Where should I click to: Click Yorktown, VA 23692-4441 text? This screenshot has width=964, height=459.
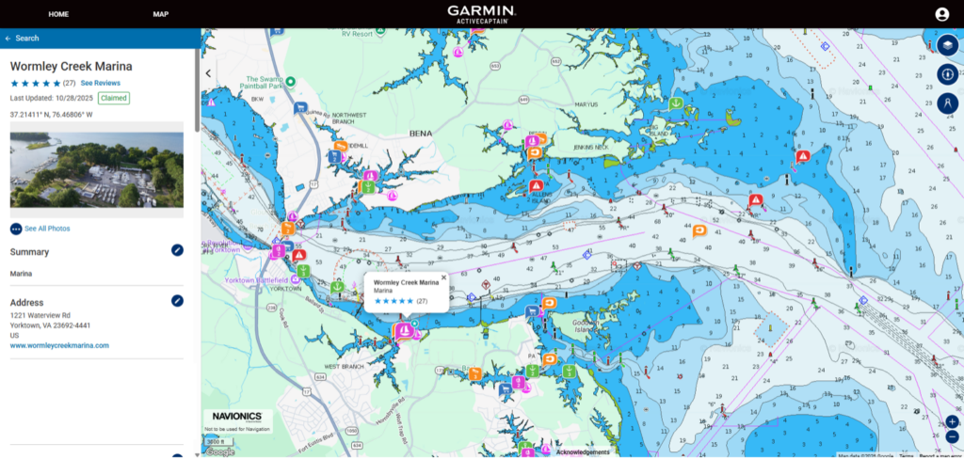point(50,325)
